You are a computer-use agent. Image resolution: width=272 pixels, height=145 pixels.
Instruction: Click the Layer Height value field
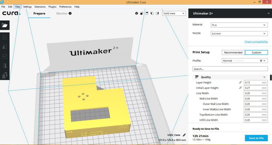pyautogui.click(x=256, y=82)
